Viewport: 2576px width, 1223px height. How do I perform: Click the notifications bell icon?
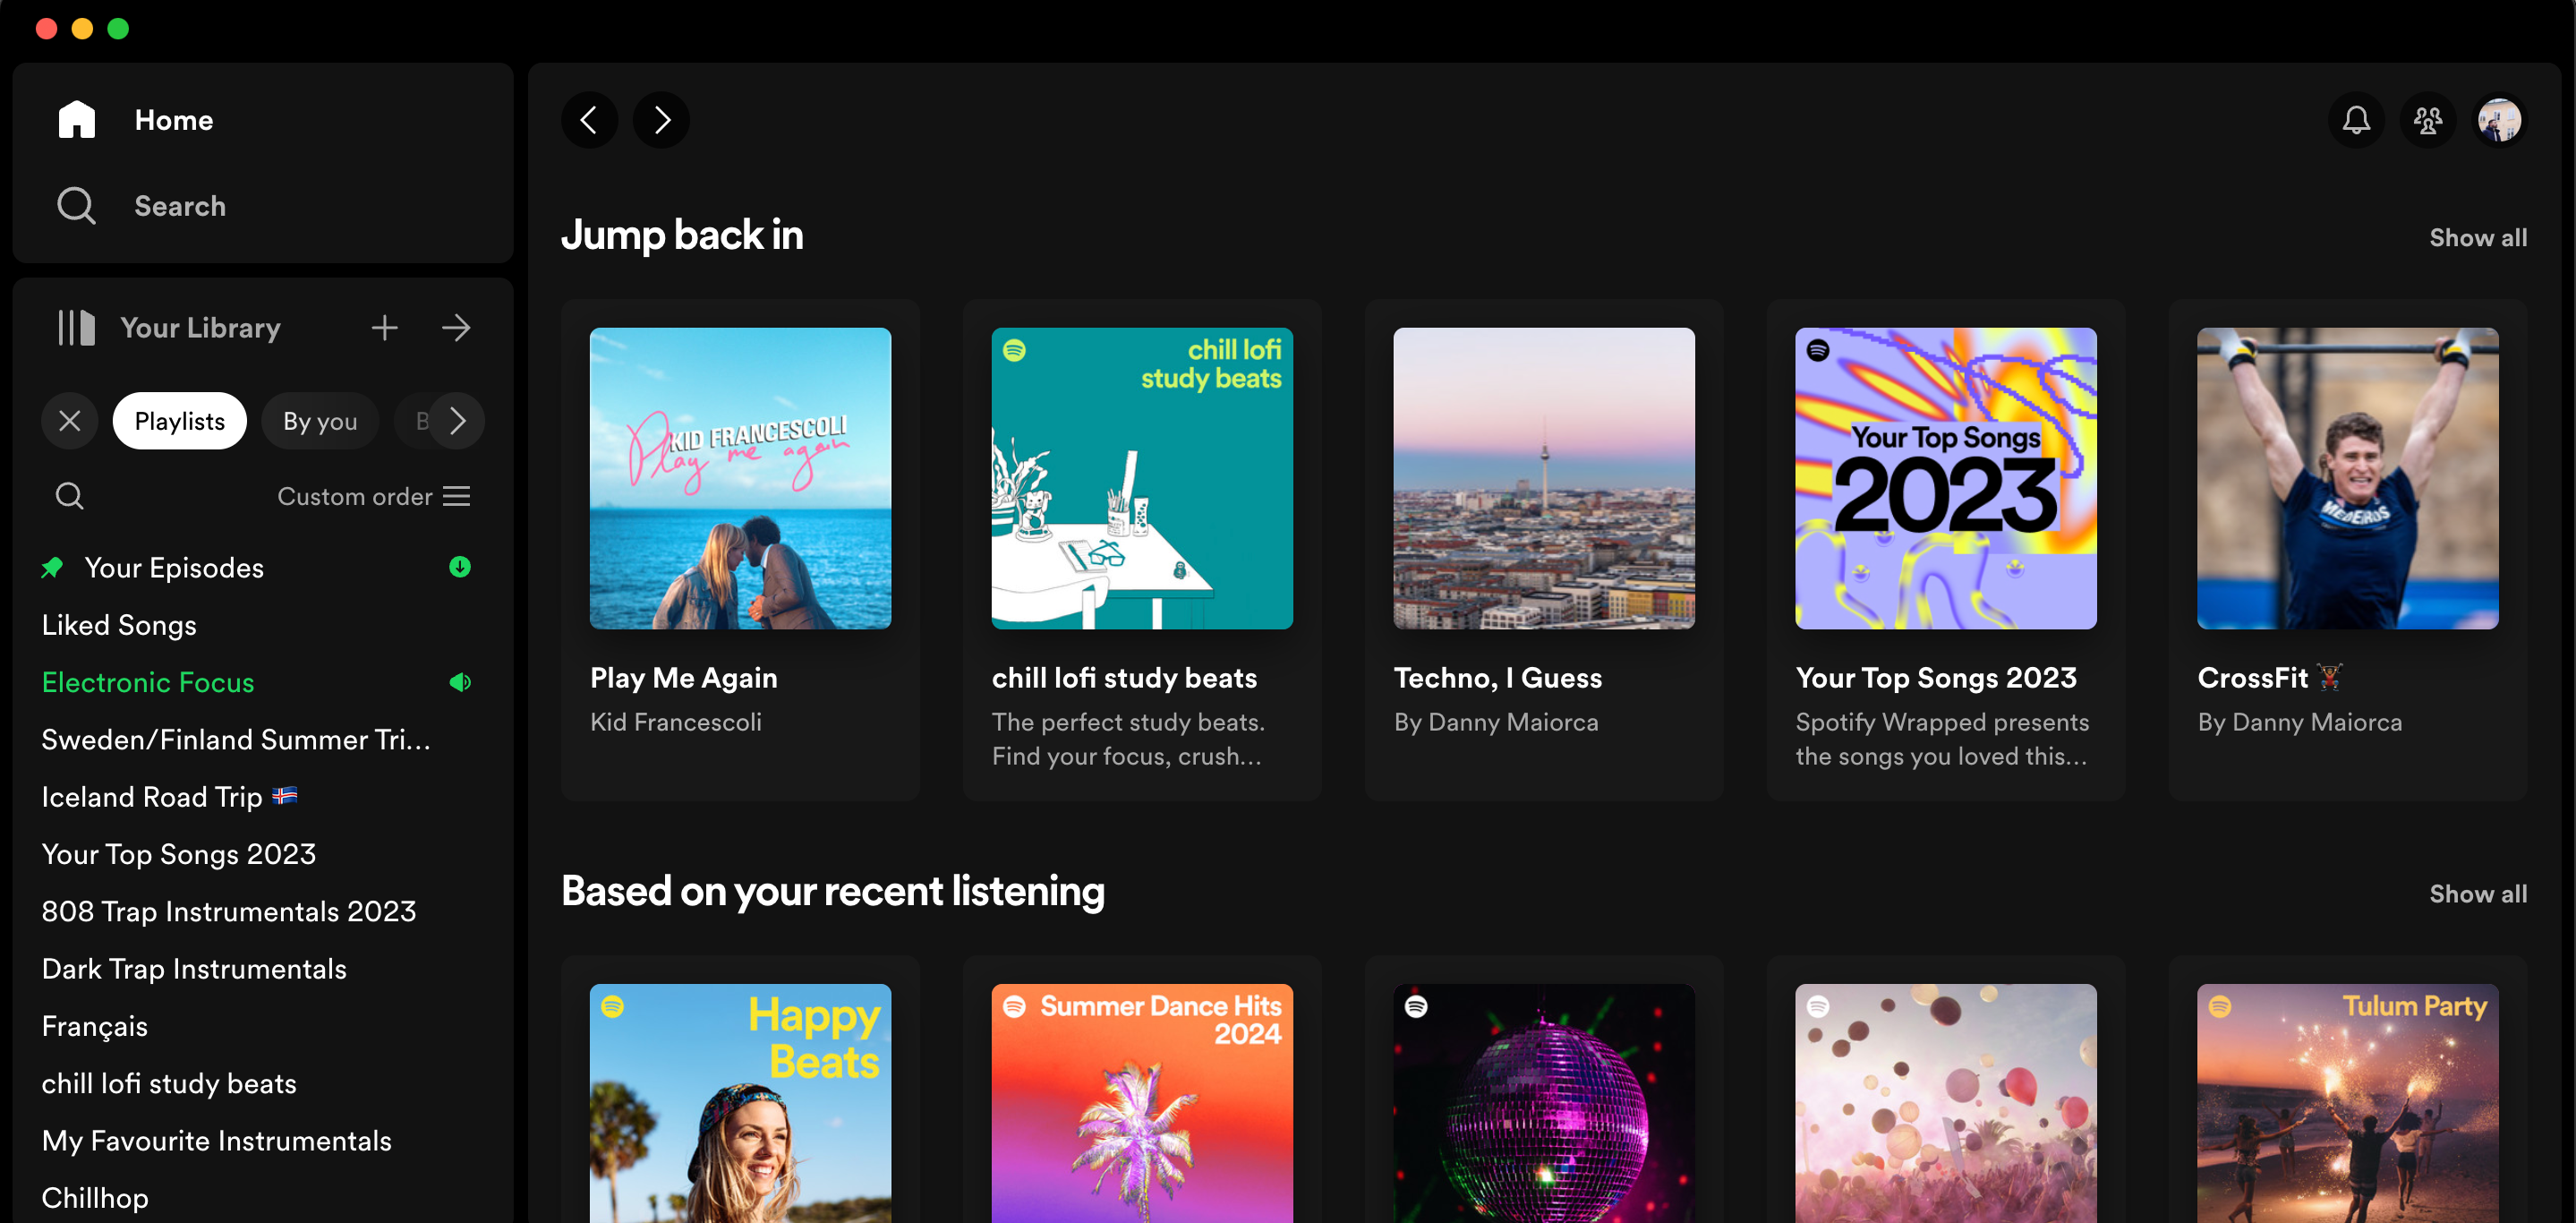(x=2356, y=120)
